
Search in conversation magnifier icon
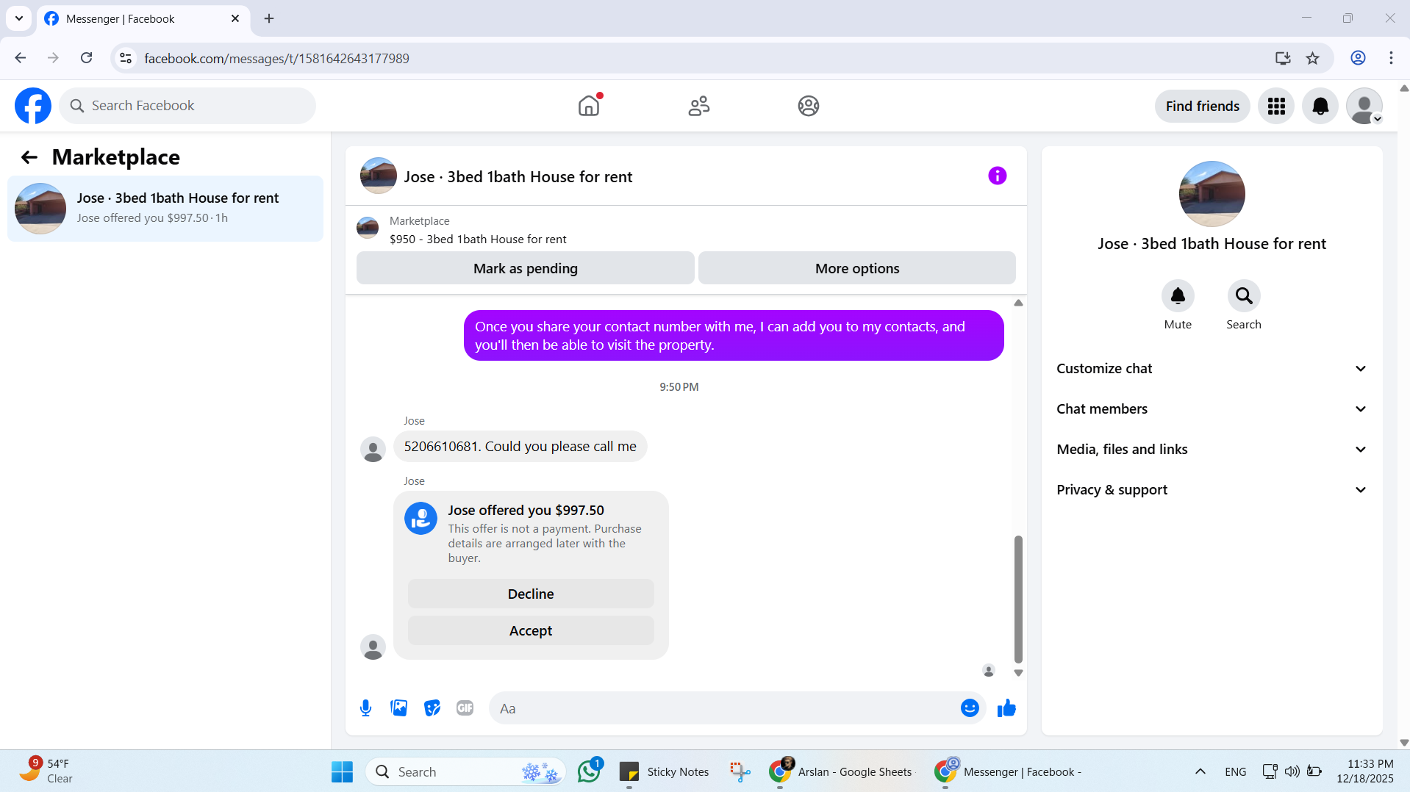pos(1244,296)
